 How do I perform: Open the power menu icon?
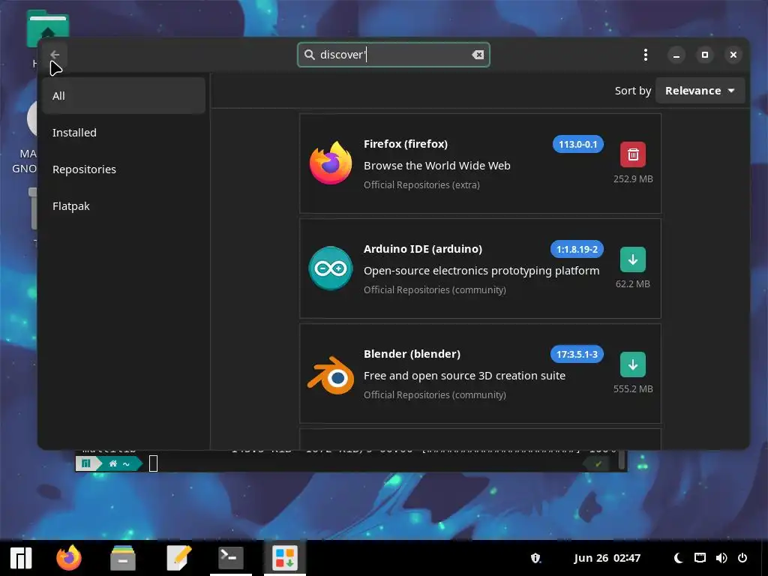point(742,558)
